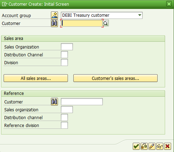Click the All sales areas... button
Screen dimensions: 174x152
[x=36, y=78]
